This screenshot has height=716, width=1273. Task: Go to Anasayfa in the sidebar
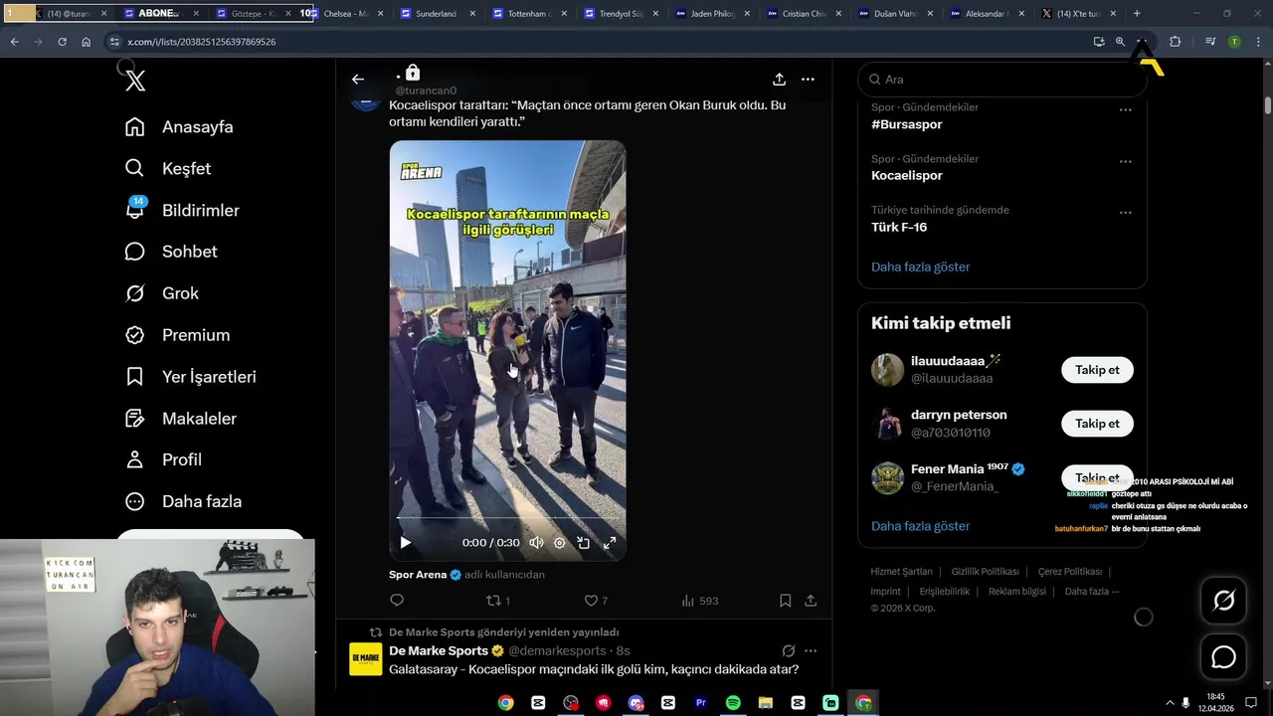tap(179, 127)
